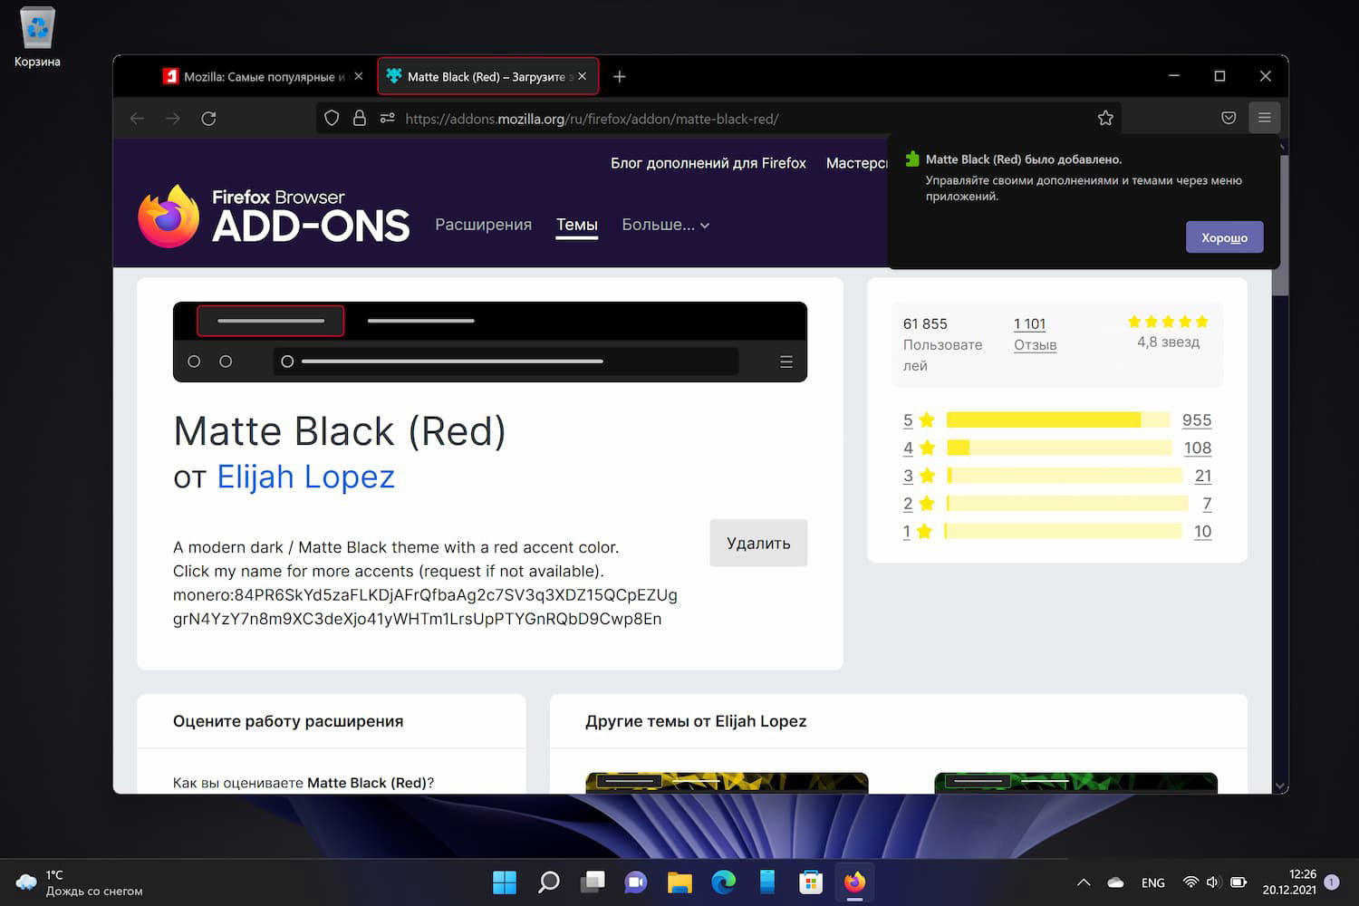Viewport: 1359px width, 906px height.
Task: Click the Firefox Browser ADD-ONS logo
Action: 274,216
